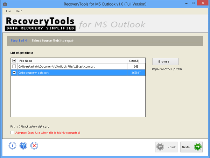This screenshot has width=210, height=158.
Task: Click the red X exit icon
Action: (34, 145)
